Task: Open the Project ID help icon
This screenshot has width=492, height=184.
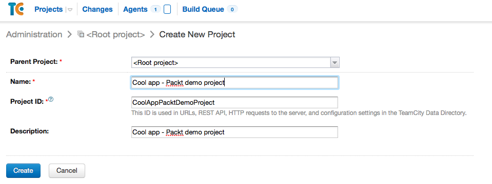Action: pyautogui.click(x=51, y=100)
